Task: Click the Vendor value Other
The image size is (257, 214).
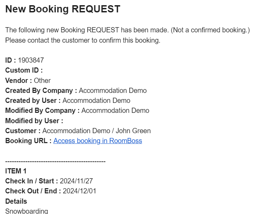Action: (x=42, y=81)
